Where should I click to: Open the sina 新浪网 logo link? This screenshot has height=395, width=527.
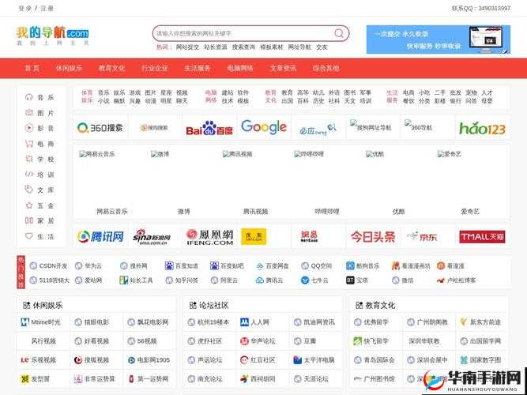click(152, 237)
